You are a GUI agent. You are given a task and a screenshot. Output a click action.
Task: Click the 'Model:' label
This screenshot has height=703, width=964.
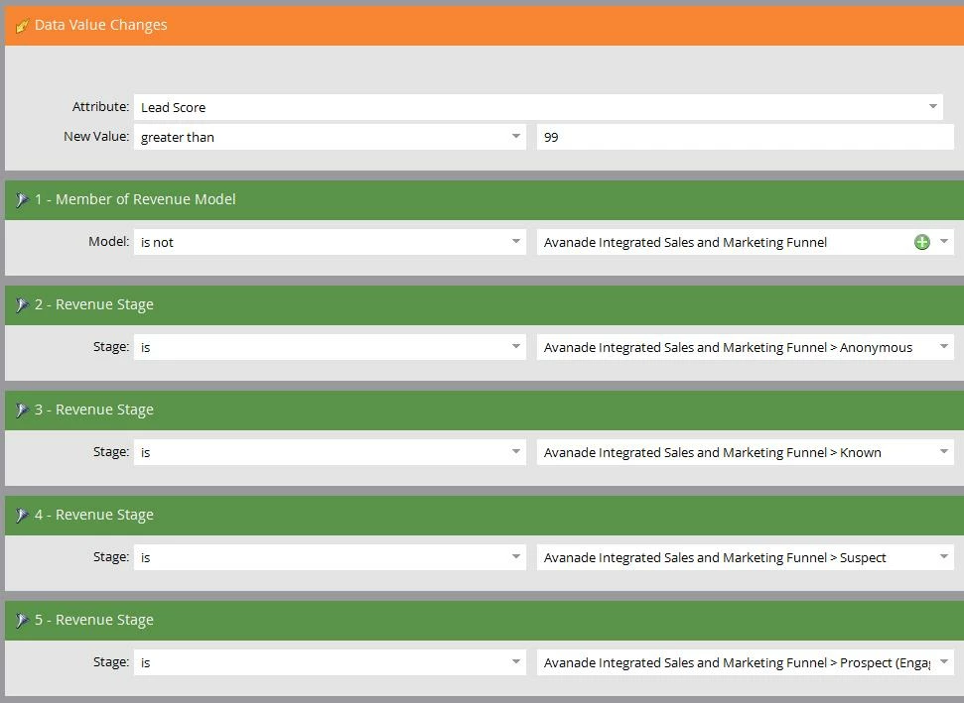coord(109,241)
